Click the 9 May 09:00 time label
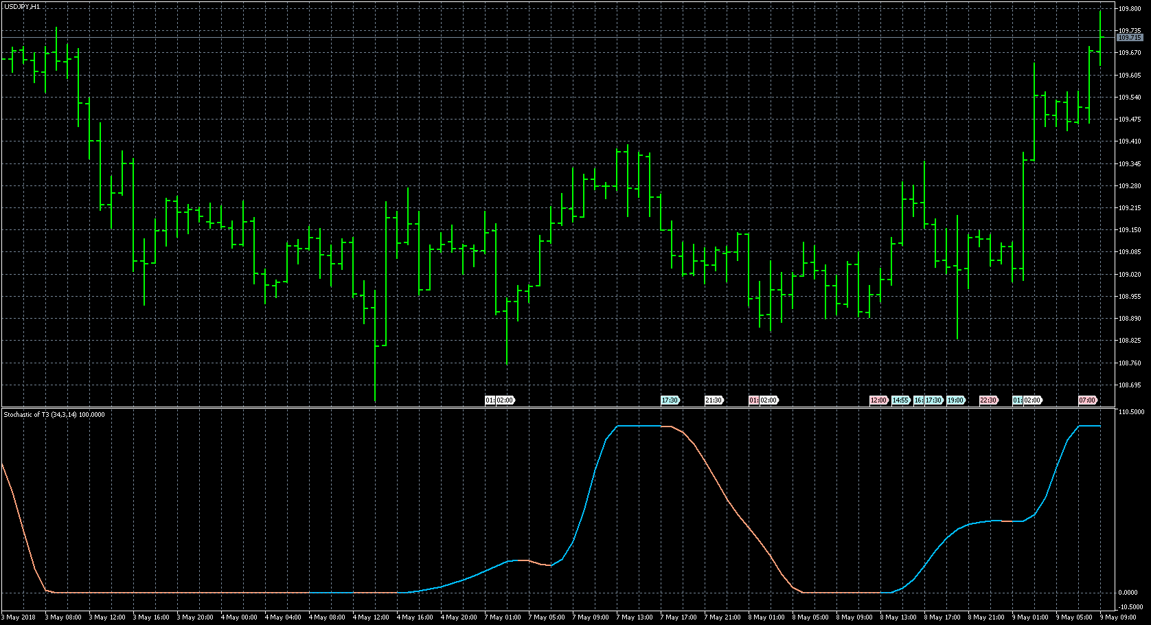This screenshot has width=1151, height=625. point(1119,617)
